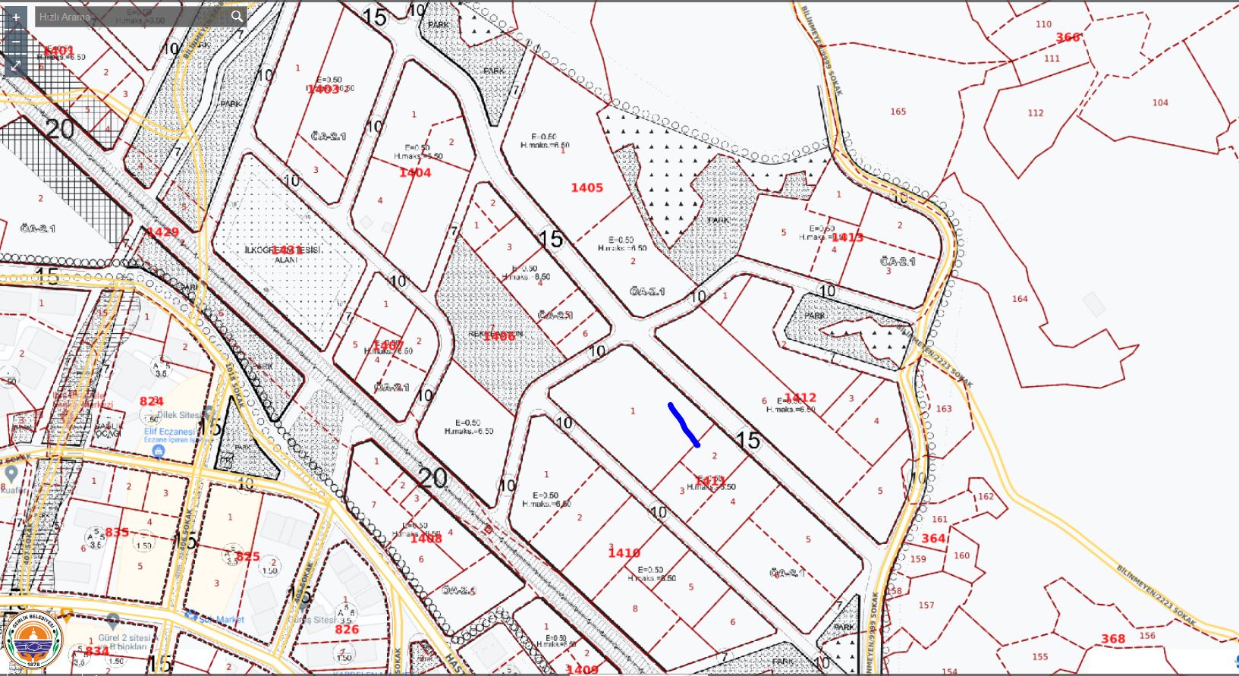The width and height of the screenshot is (1239, 676).
Task: Select block number 364
Action: point(933,539)
